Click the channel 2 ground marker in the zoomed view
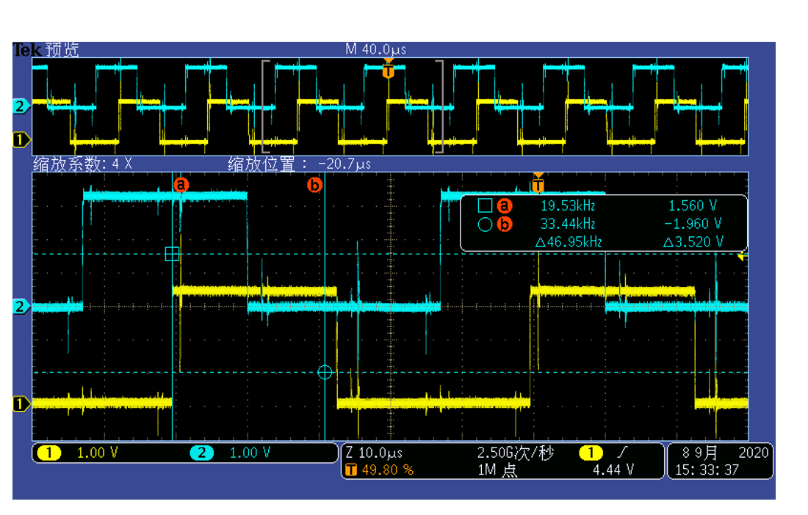The image size is (808, 515). tap(22, 307)
